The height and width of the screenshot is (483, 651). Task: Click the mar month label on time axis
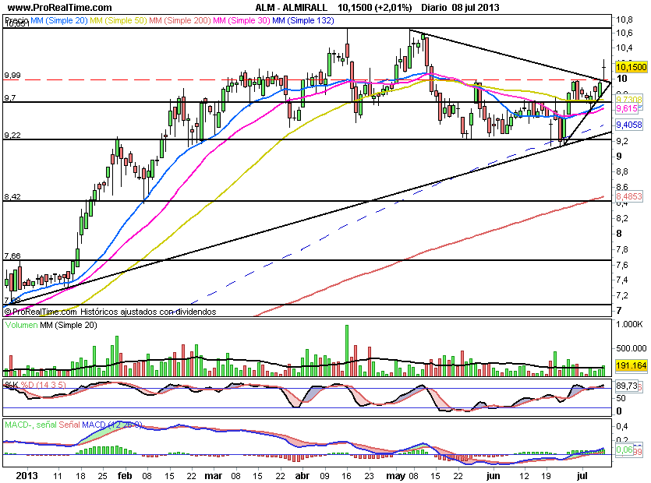point(214,475)
